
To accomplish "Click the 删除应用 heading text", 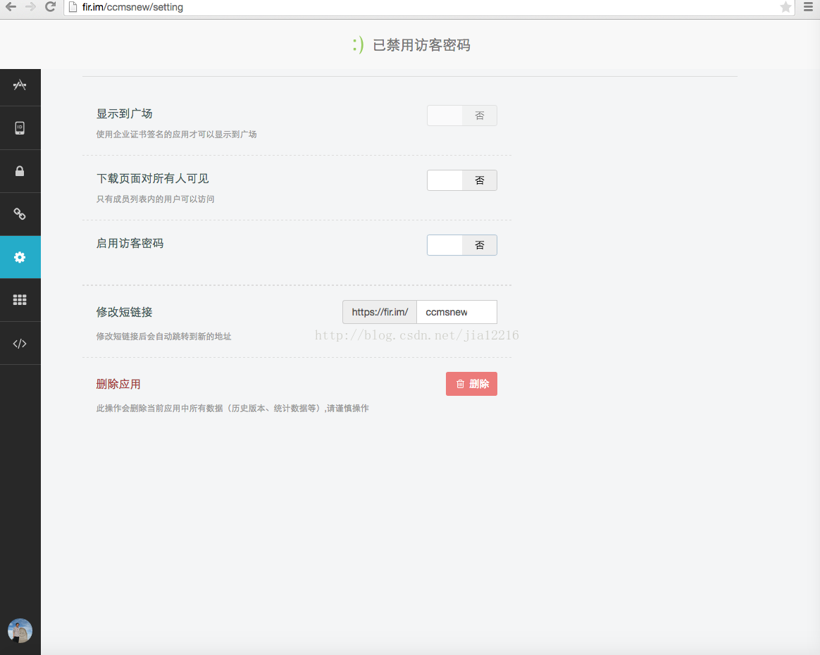I will (118, 385).
